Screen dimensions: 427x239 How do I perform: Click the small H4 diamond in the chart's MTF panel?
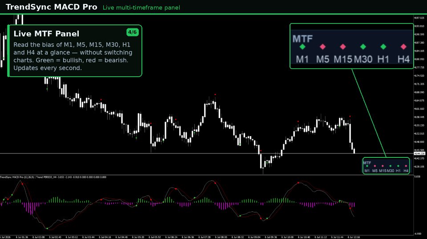click(x=406, y=166)
